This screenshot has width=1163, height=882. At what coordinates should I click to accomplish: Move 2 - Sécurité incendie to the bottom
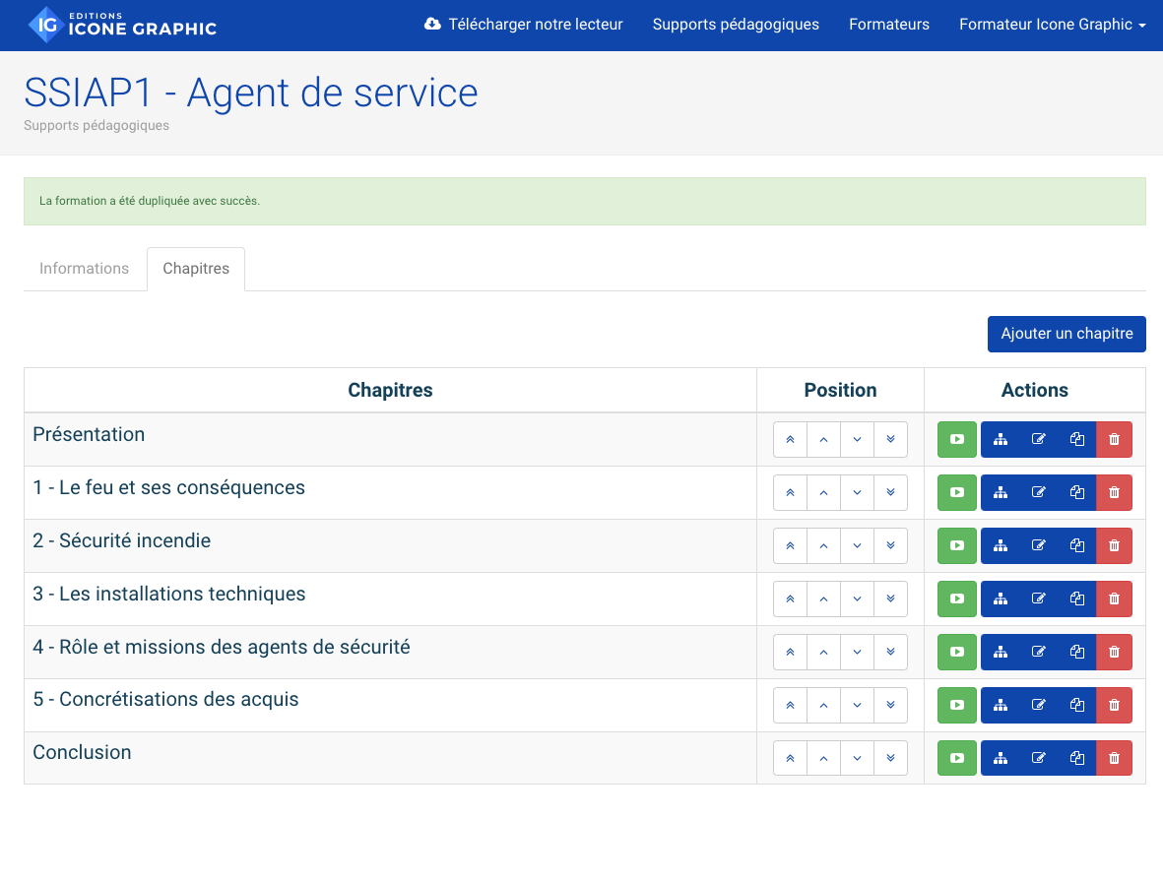[x=891, y=545]
